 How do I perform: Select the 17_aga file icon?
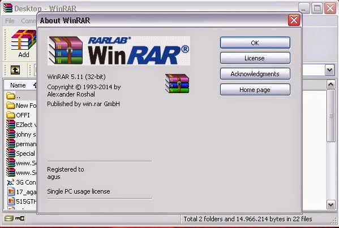[11, 191]
